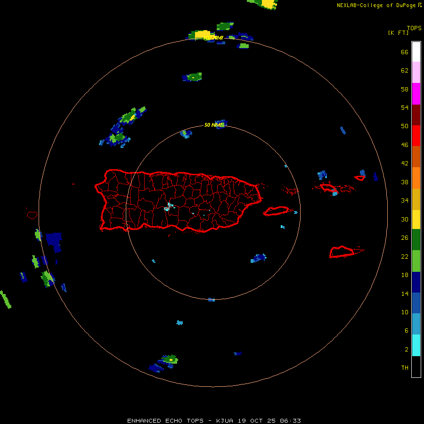The height and width of the screenshot is (424, 424).
Task: Click the yellow legend swatch
Action: tap(416, 220)
